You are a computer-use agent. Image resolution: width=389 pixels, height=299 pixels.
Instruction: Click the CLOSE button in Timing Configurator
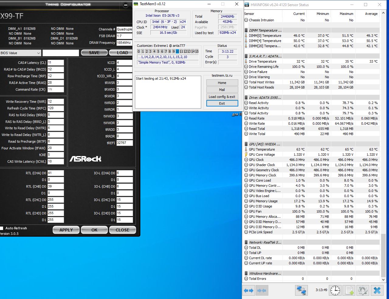pyautogui.click(x=122, y=230)
